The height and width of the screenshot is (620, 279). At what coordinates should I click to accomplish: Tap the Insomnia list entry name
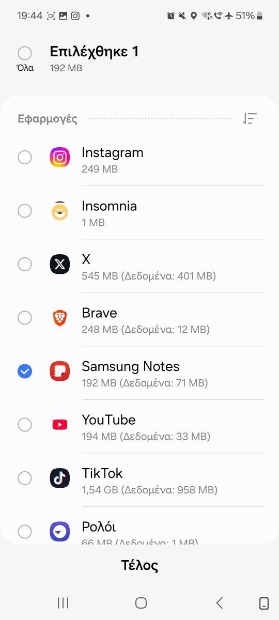pos(109,206)
